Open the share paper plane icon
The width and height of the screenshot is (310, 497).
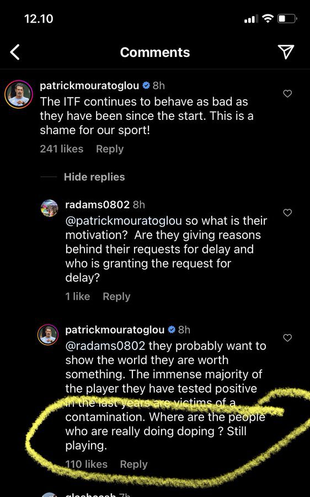coord(286,52)
